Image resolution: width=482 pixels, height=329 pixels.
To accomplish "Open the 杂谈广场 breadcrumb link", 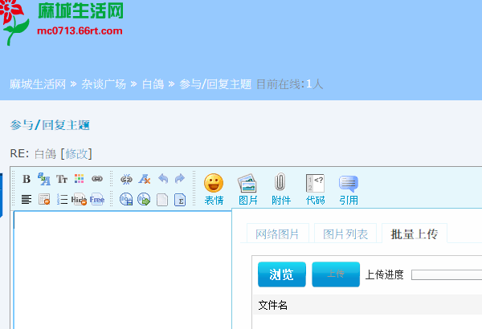I will pyautogui.click(x=104, y=84).
